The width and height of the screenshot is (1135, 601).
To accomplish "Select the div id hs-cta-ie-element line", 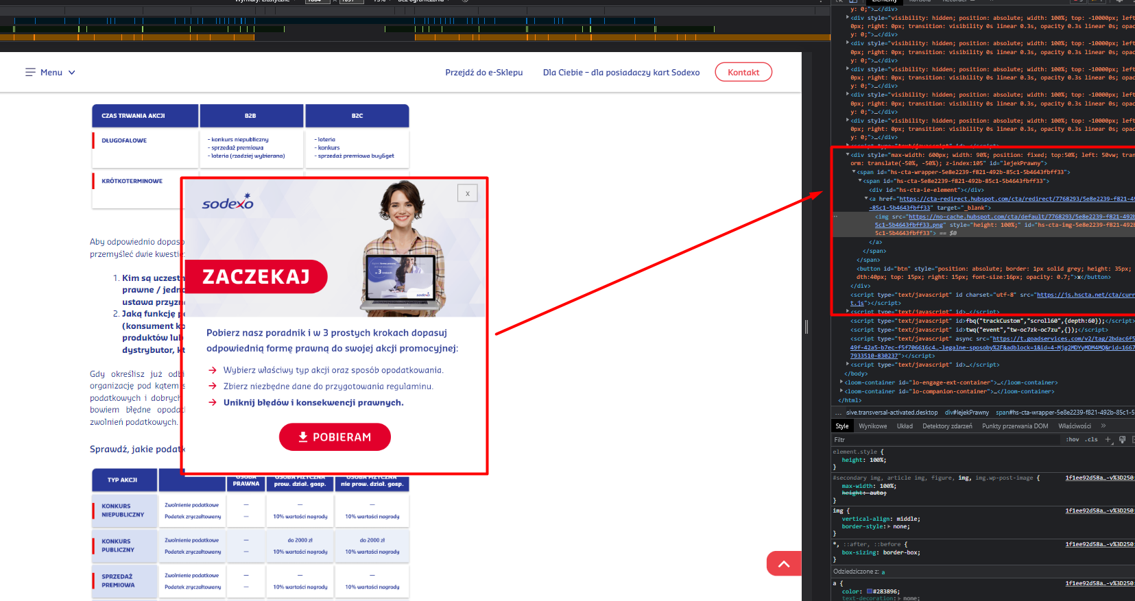I will click(927, 190).
